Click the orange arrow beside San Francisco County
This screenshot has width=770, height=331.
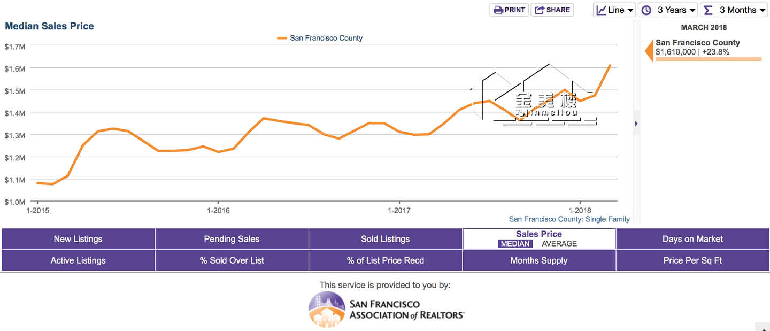[x=649, y=51]
